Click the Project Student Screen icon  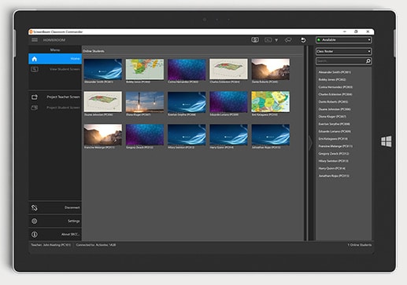(x=35, y=108)
